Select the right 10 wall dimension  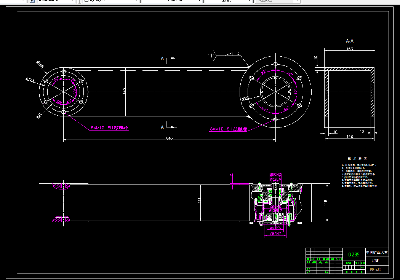click(x=362, y=132)
